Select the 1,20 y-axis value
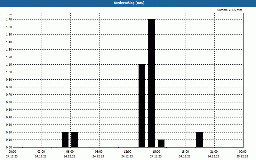 [x=9, y=57]
